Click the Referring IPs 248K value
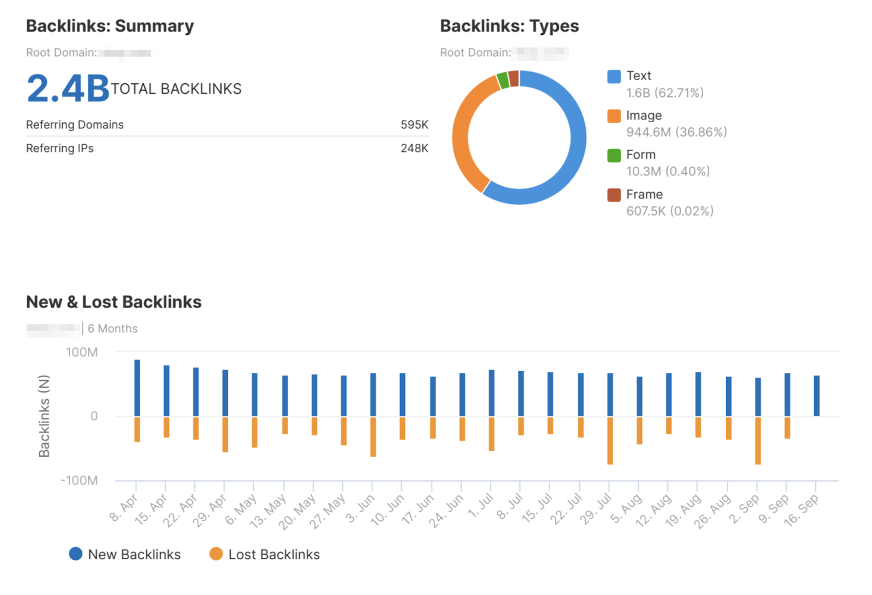872x595 pixels. [414, 148]
